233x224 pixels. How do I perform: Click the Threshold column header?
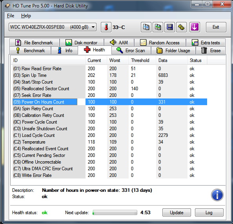click(142, 60)
